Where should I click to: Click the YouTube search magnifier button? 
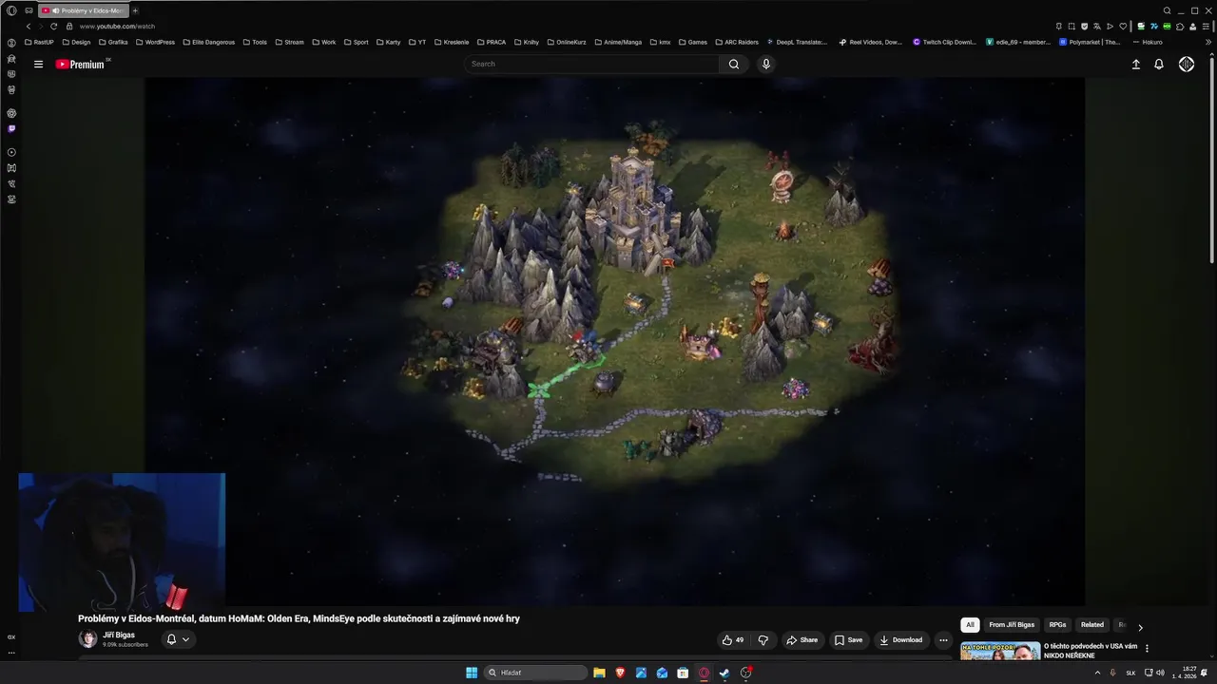point(734,64)
